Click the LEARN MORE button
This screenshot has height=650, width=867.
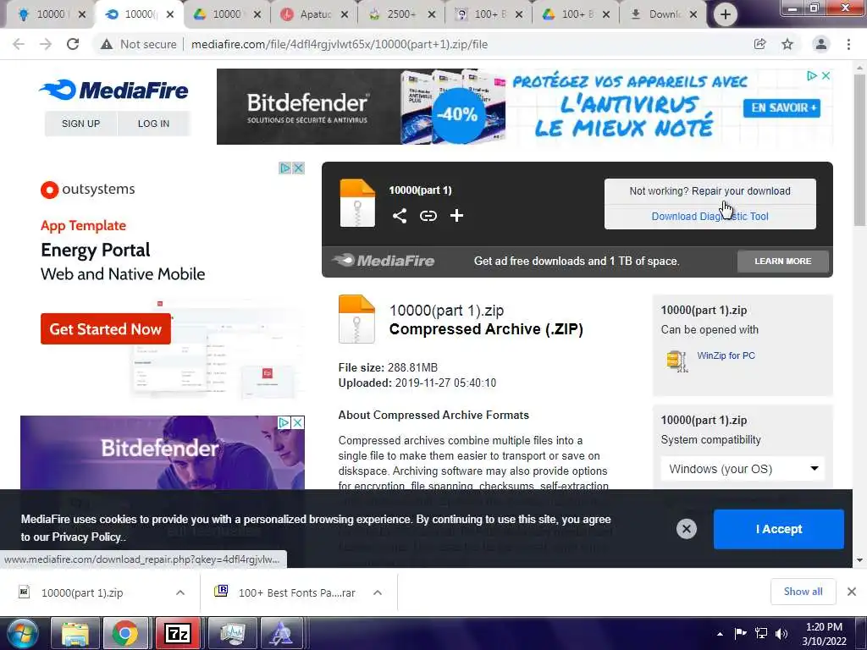pyautogui.click(x=783, y=261)
